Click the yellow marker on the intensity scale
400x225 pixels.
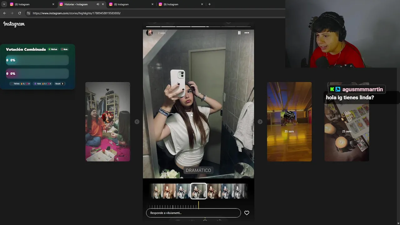(198, 205)
